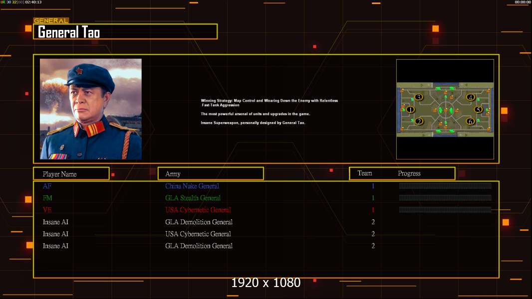Select player name VE
532x299 pixels.
(x=47, y=210)
